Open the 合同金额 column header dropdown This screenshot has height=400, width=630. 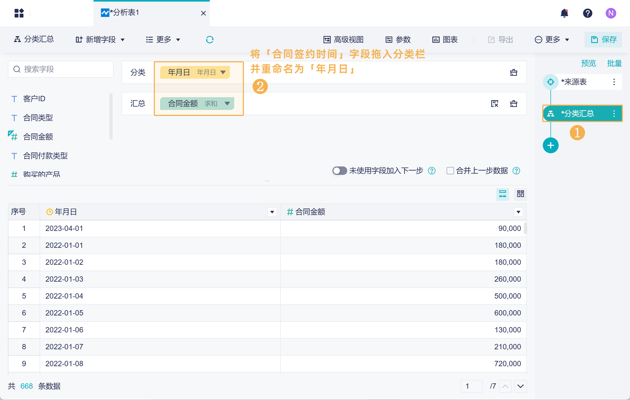point(518,212)
